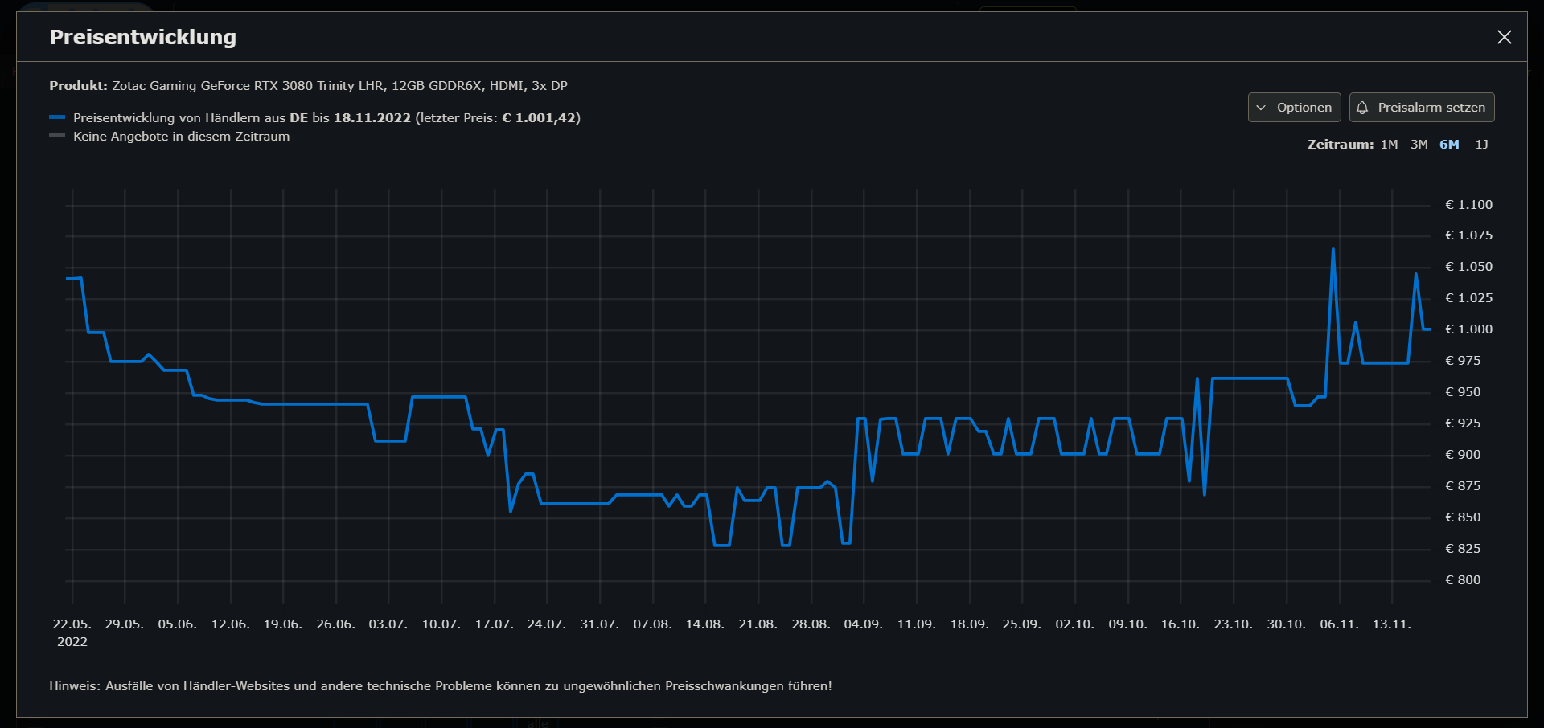Click the Zeitraum selector row
1544x728 pixels.
click(1341, 145)
